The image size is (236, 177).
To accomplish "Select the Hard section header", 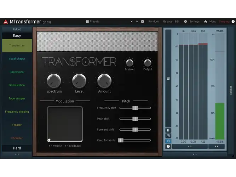I will (17, 148).
